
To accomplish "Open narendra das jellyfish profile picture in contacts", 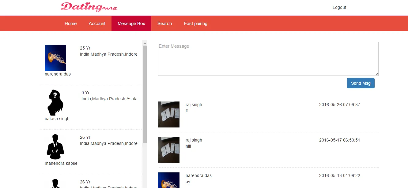I will point(55,58).
